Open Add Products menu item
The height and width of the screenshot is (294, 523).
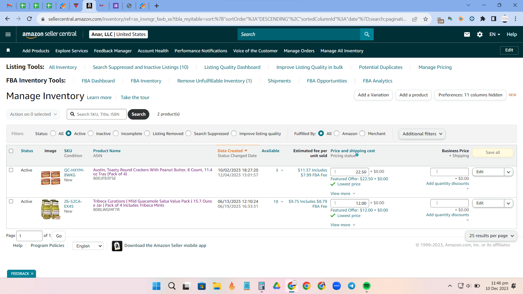pyautogui.click(x=36, y=51)
